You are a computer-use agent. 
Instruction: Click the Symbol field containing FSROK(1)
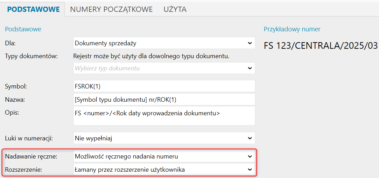coord(164,86)
